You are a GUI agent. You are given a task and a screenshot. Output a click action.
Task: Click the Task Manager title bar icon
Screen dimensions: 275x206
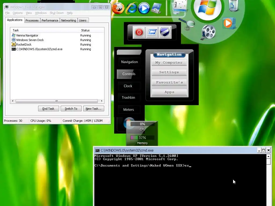(6, 7)
